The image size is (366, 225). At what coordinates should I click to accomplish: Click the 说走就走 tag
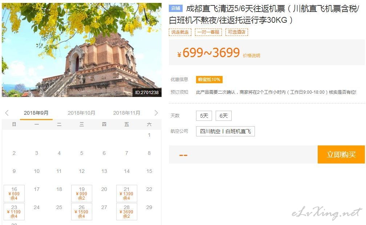(x=180, y=32)
